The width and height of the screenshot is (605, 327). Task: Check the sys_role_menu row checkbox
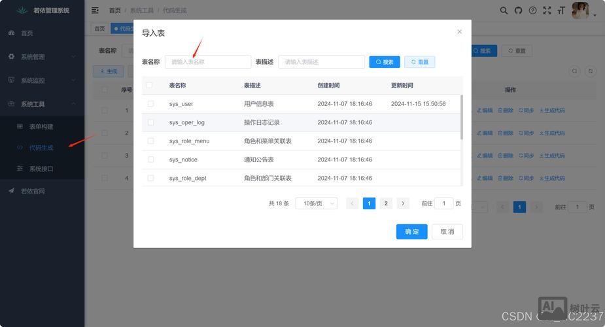(x=150, y=141)
